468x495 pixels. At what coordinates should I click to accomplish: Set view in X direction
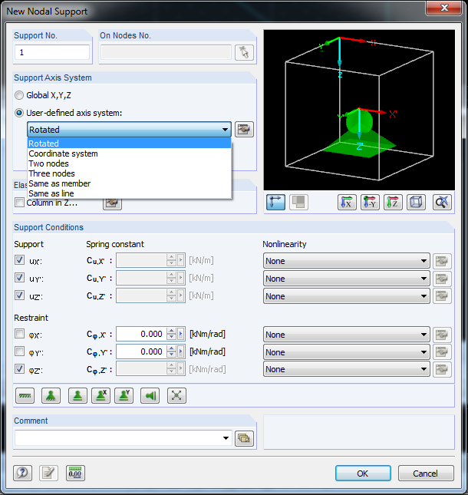(x=347, y=202)
